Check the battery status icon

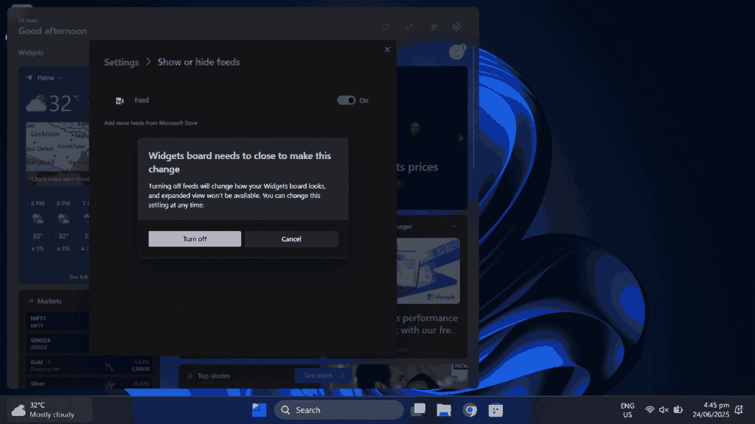[x=678, y=410]
